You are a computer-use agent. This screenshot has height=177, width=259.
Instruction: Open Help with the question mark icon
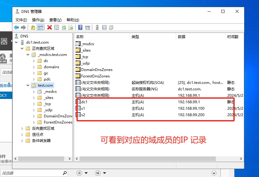point(80,27)
